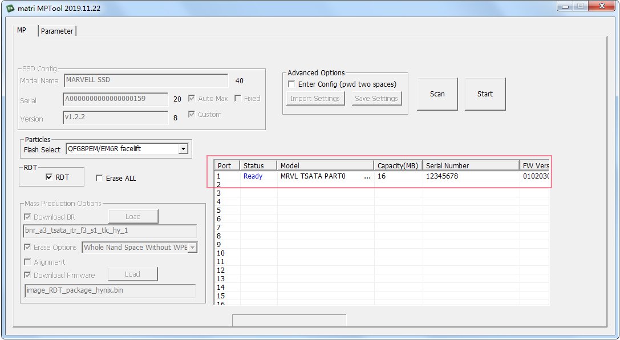620x340 pixels.
Task: Click the Model Name input field
Action: tap(145, 80)
